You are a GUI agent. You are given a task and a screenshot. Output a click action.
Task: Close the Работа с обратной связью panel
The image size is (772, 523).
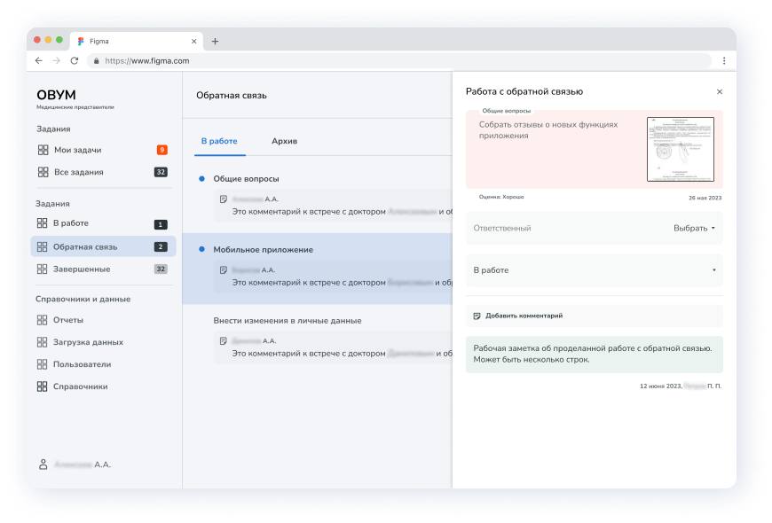719,91
